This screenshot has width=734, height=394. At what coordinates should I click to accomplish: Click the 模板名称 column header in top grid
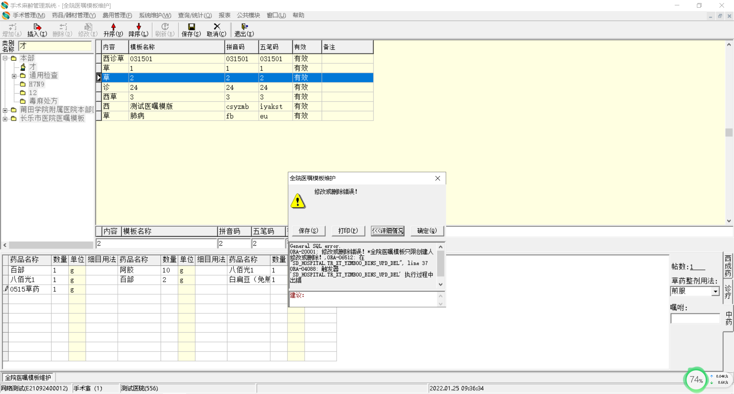176,47
